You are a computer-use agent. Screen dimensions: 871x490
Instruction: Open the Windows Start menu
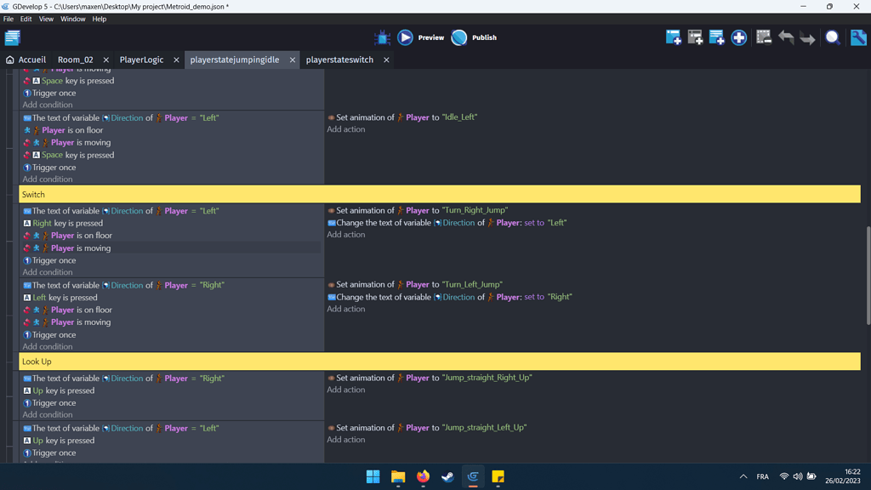click(373, 477)
